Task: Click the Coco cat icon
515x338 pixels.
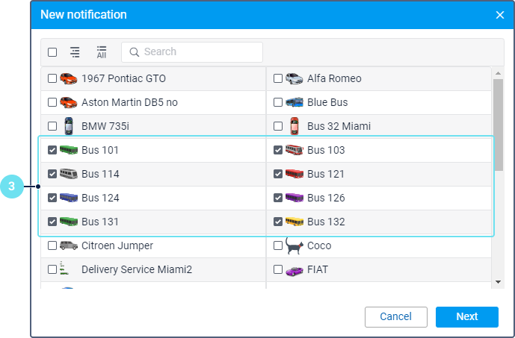Action: [294, 245]
